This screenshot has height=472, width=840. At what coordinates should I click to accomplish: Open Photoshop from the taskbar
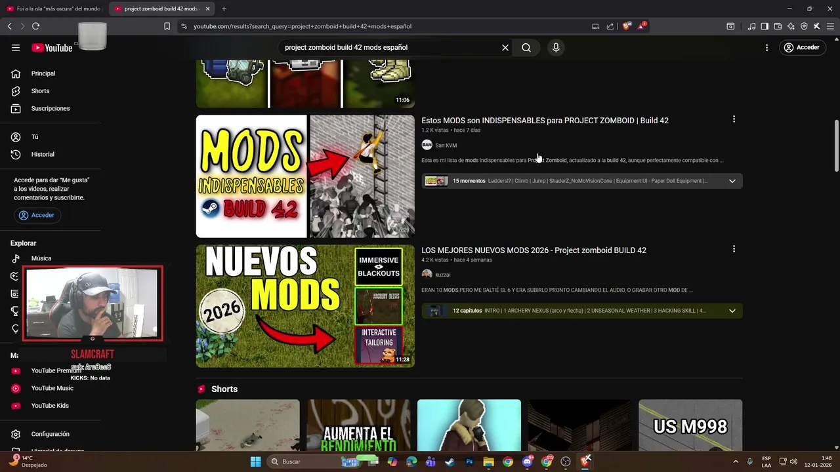469,462
